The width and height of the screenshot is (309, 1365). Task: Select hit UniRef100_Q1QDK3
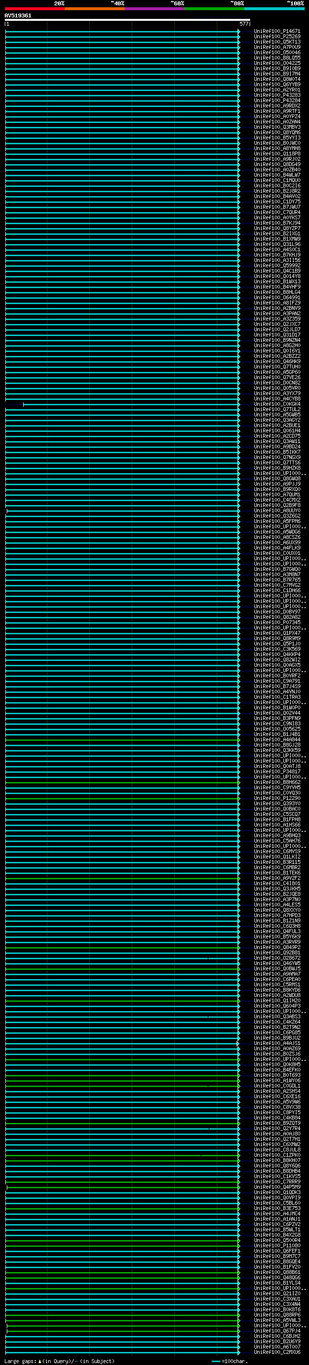[x=277, y=1192]
